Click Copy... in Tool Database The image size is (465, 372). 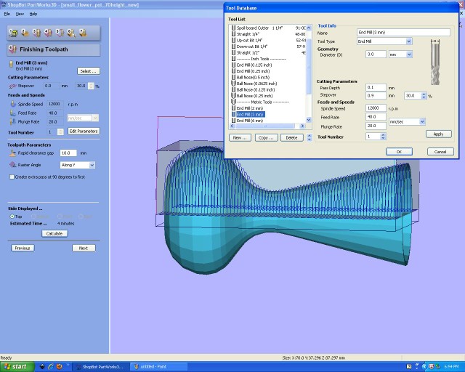click(266, 137)
